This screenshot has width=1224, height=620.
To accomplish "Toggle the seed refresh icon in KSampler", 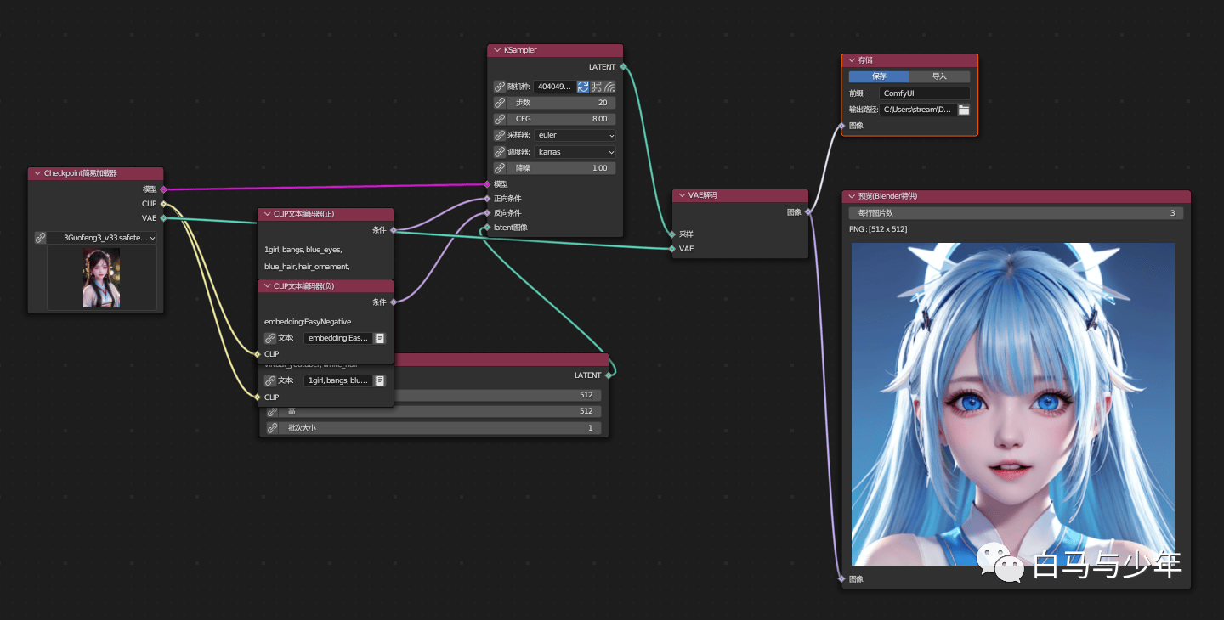I will coord(583,87).
